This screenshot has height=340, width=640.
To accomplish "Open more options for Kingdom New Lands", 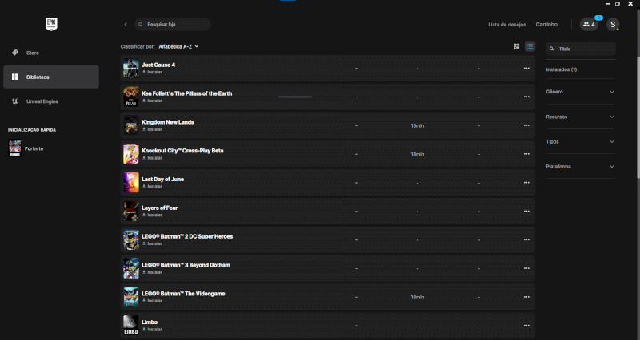I will (526, 125).
